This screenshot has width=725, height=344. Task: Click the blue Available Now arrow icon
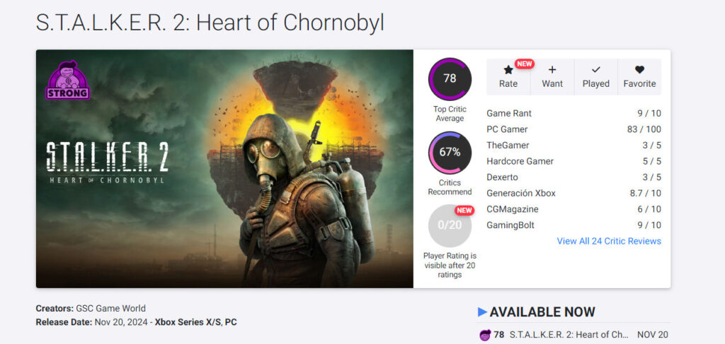click(x=482, y=312)
